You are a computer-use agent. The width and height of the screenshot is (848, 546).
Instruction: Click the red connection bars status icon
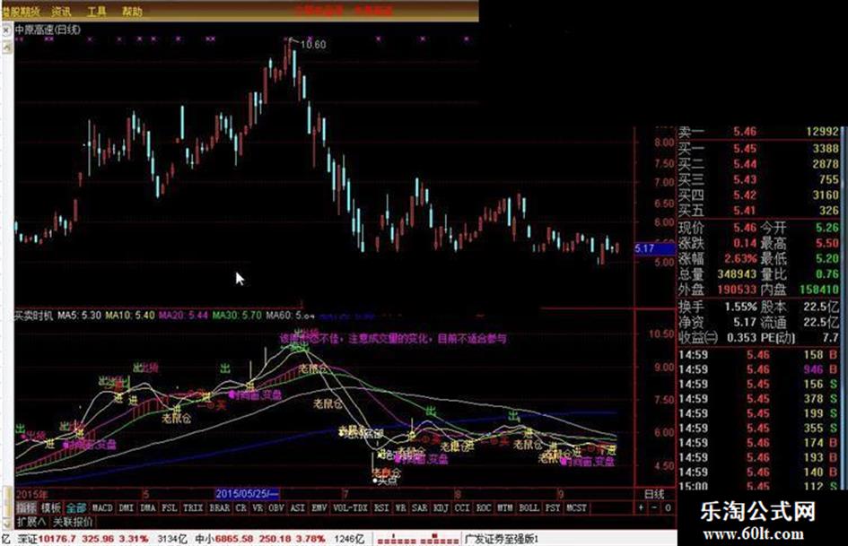(417, 540)
